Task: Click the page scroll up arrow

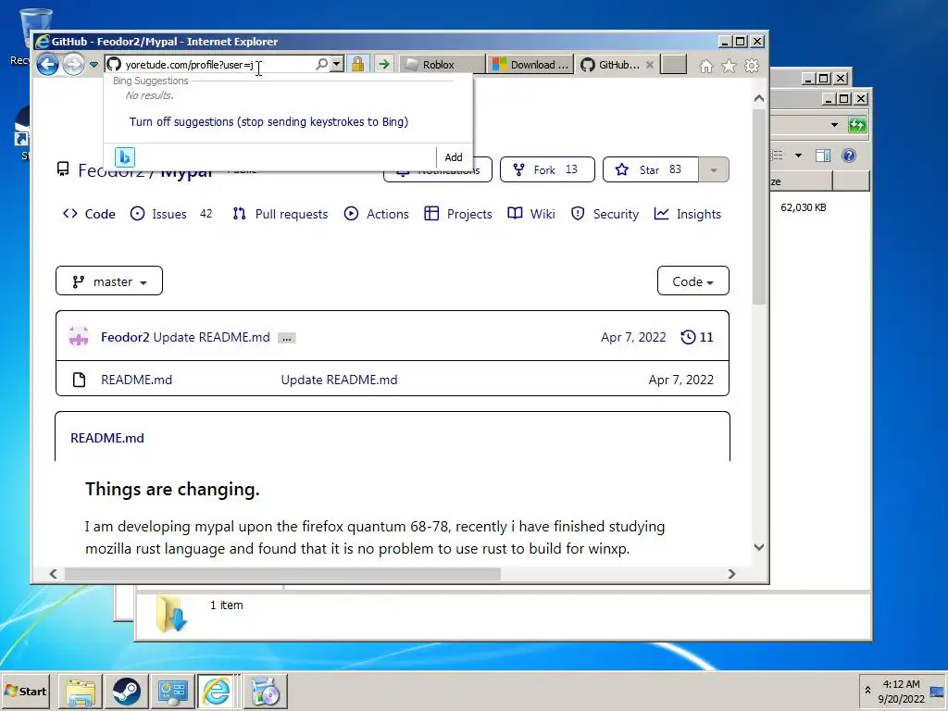Action: [x=759, y=98]
